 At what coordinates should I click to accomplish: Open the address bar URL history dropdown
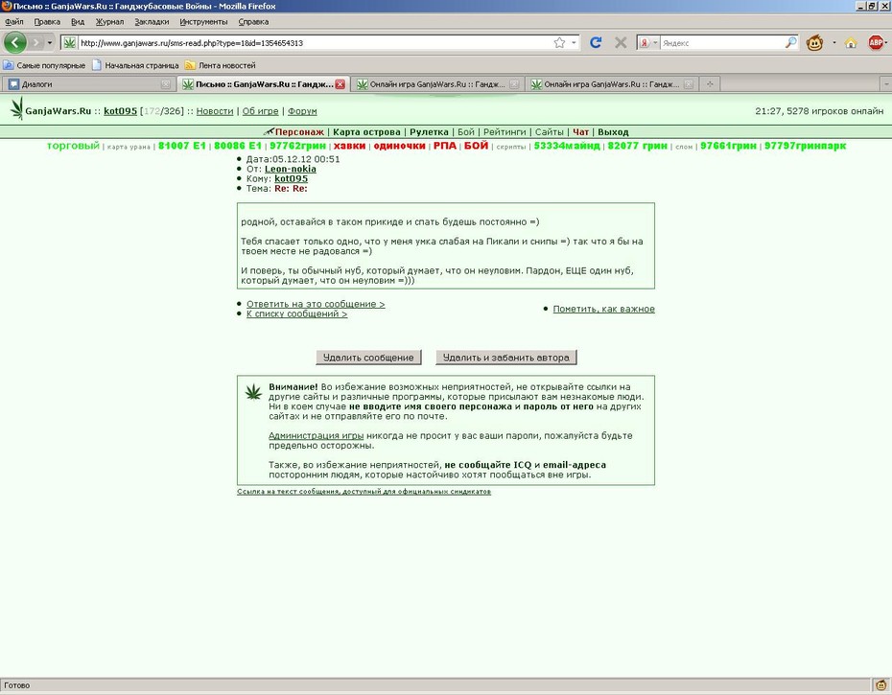pos(574,42)
